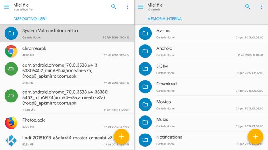Screen dimensions: 268x150
Task: Search files in the USB device pane
Action: (114, 7)
